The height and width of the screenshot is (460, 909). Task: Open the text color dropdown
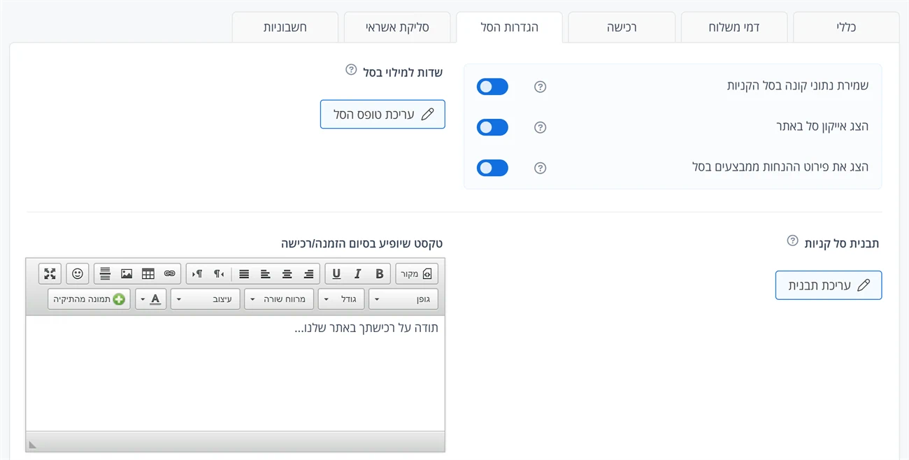click(151, 299)
